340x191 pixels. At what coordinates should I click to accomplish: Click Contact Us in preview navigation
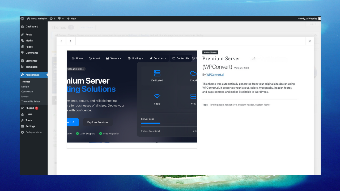[181, 58]
